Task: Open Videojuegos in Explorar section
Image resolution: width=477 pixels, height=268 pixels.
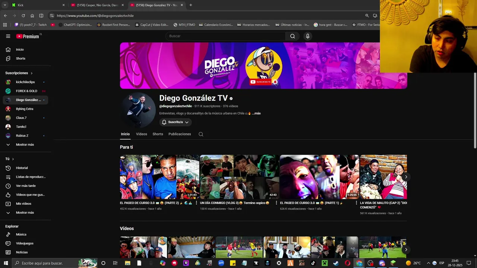Action: [25, 243]
